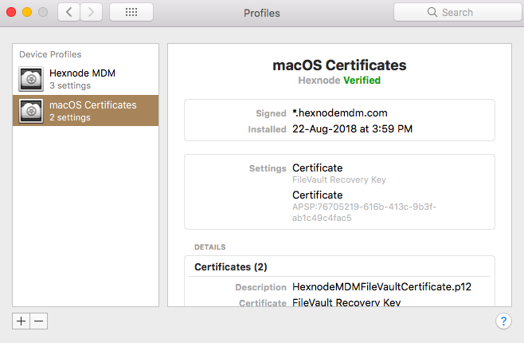This screenshot has width=524, height=343.
Task: Close the Profiles window
Action: click(x=11, y=13)
